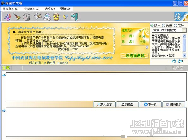The width and height of the screenshot is (188, 140).
Task: Open the stopwatch timed test icon
Action: (27, 17)
